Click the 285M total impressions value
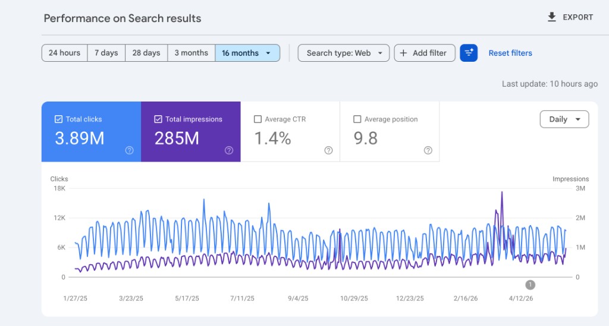609x326 pixels. pos(177,138)
